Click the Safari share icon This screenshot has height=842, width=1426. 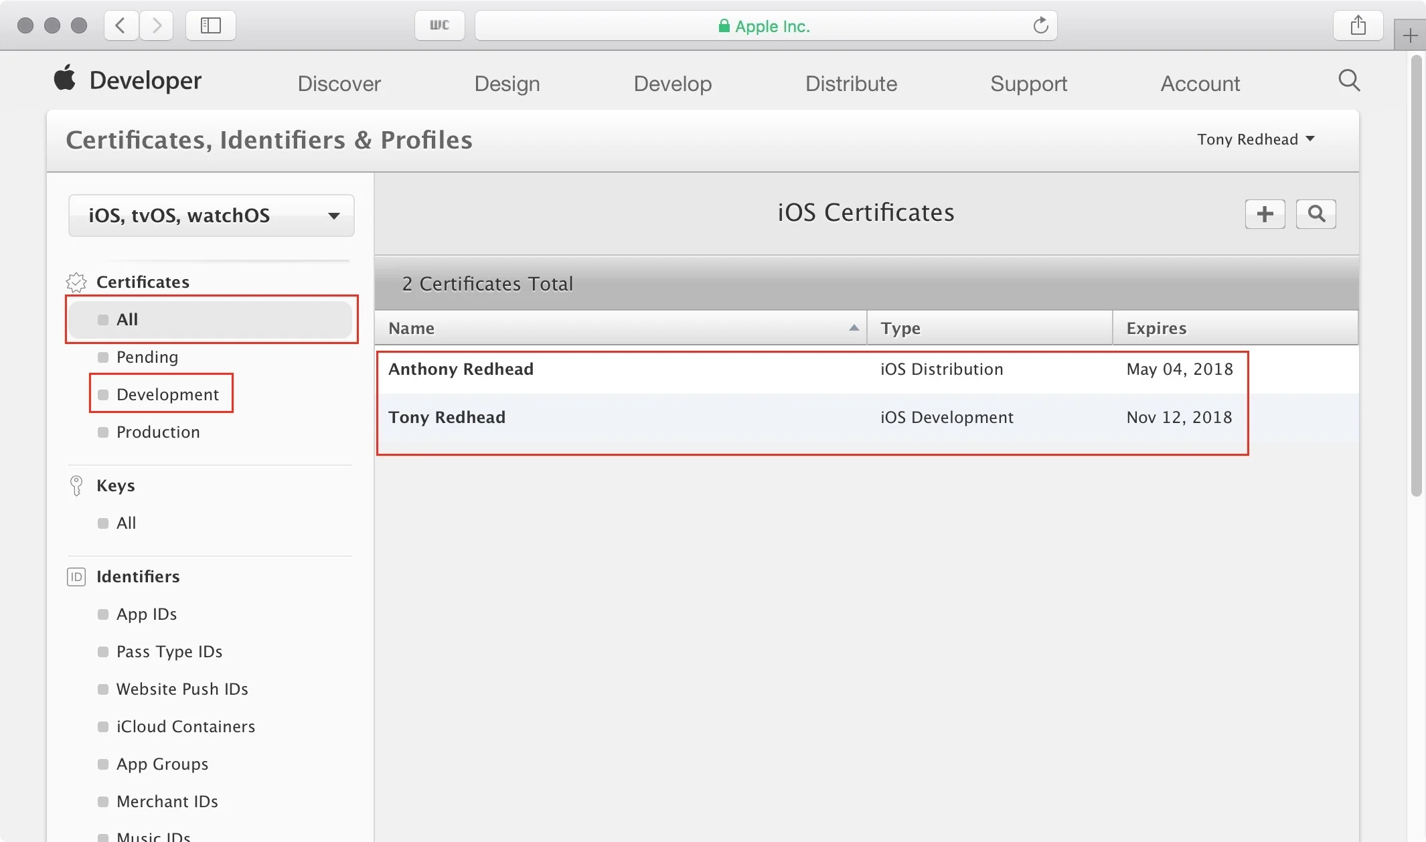point(1358,26)
